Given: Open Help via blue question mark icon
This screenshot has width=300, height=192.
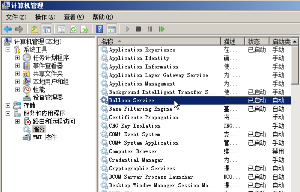Looking at the screenshot, I should [100, 29].
